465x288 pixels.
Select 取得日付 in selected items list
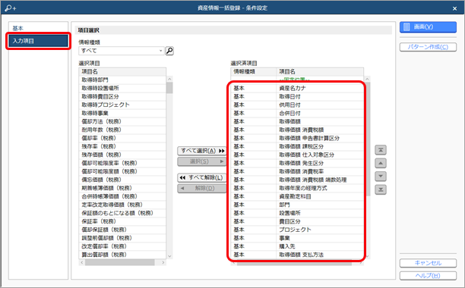pyautogui.click(x=297, y=96)
